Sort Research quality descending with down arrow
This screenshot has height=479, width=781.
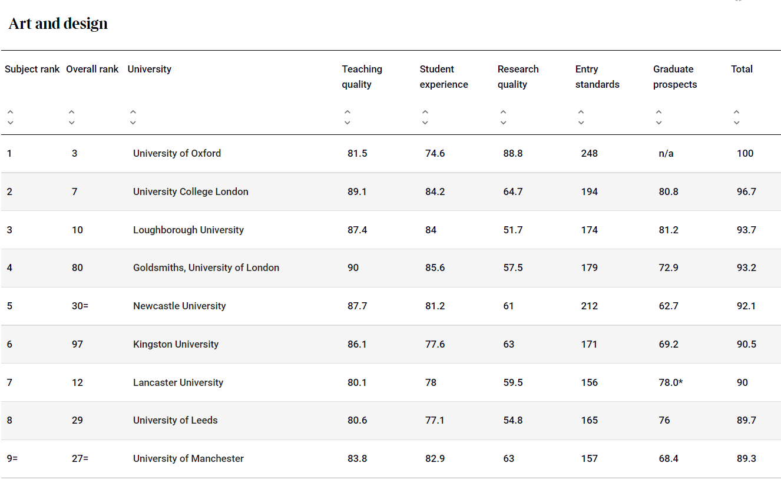click(503, 123)
